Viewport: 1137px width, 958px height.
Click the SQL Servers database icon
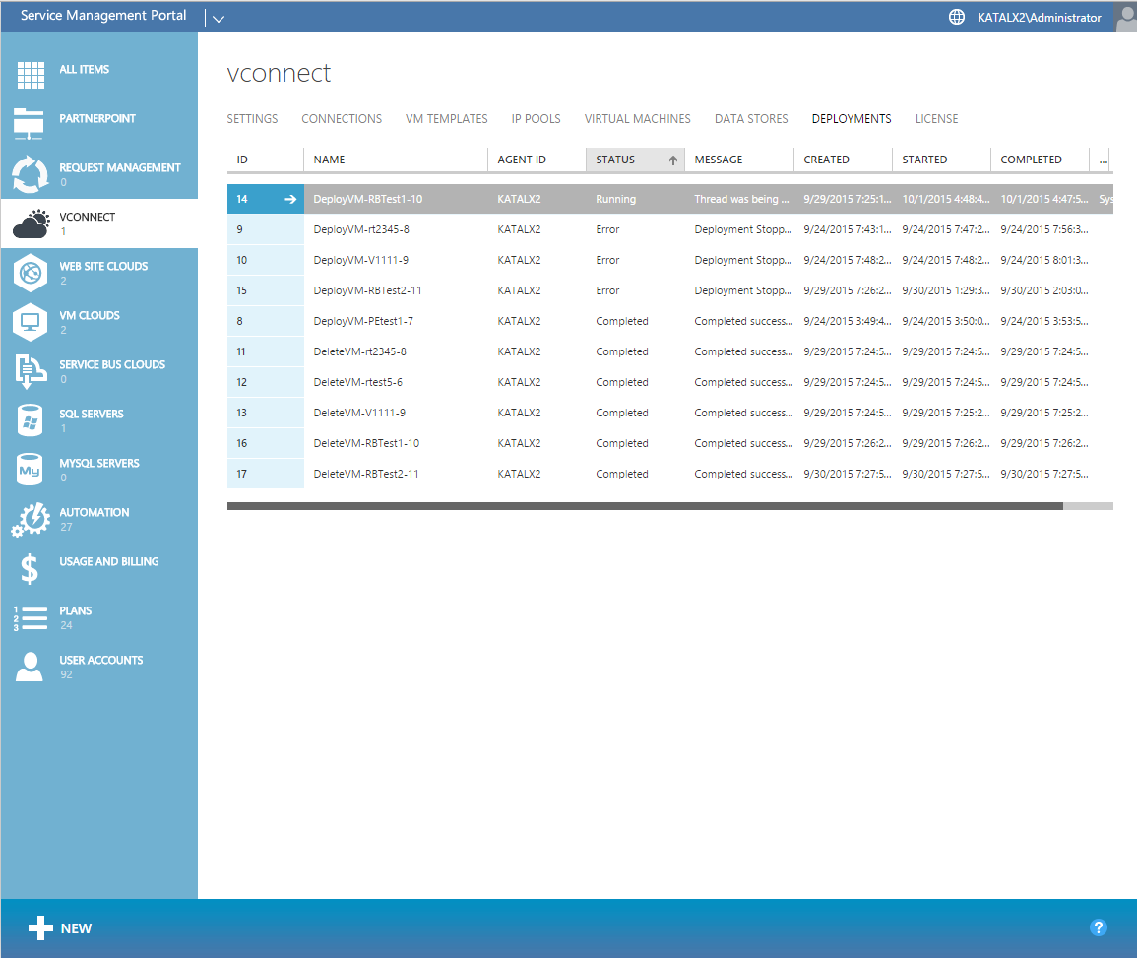coord(30,420)
